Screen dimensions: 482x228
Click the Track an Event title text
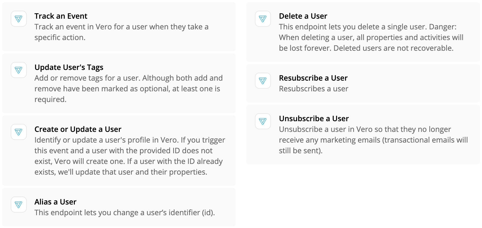61,16
